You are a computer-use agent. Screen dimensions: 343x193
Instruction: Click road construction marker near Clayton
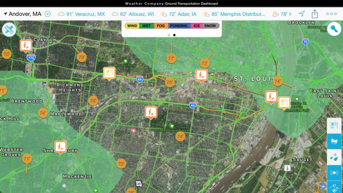coord(26,45)
